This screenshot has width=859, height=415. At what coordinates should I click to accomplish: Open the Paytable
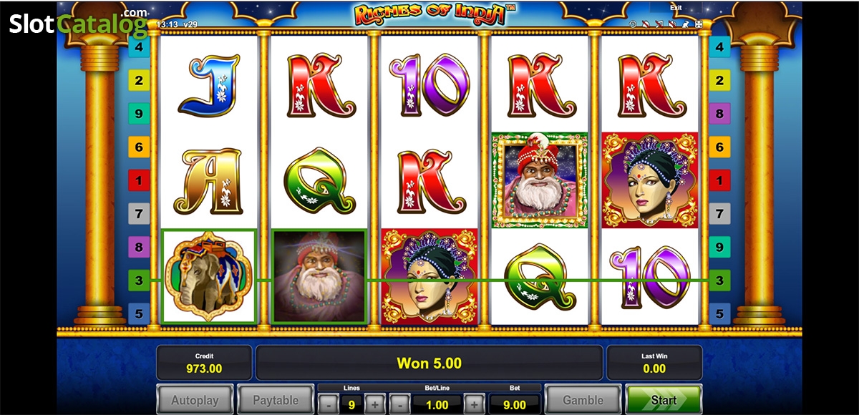click(275, 401)
